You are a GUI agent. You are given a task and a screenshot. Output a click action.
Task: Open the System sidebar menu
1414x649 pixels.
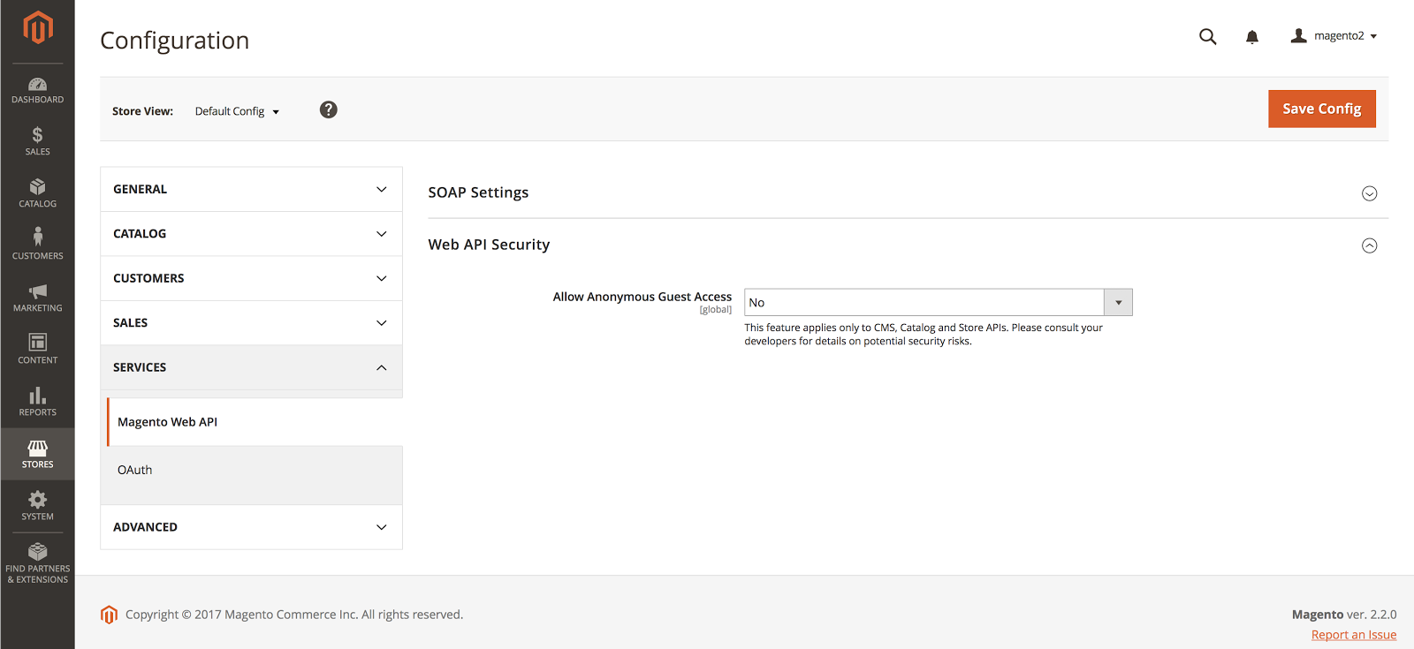(x=37, y=506)
